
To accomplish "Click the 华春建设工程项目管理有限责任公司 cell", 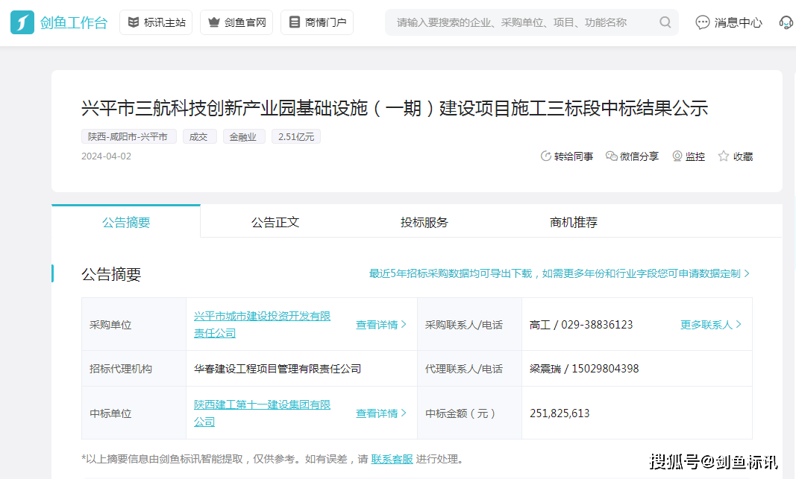I will pyautogui.click(x=301, y=369).
